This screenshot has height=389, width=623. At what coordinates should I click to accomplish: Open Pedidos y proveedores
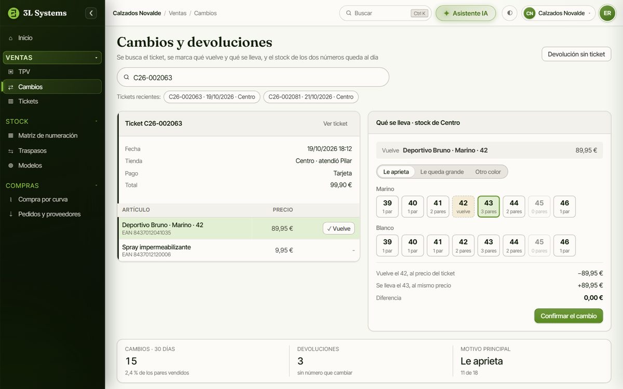click(51, 214)
